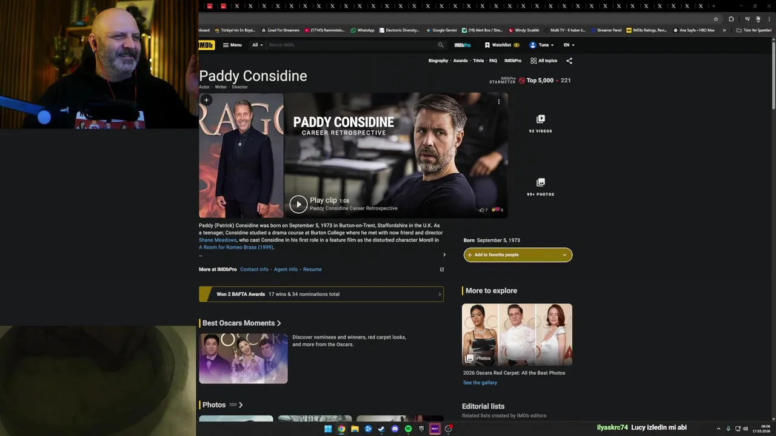
Task: Go to the FAQ section
Action: [493, 61]
